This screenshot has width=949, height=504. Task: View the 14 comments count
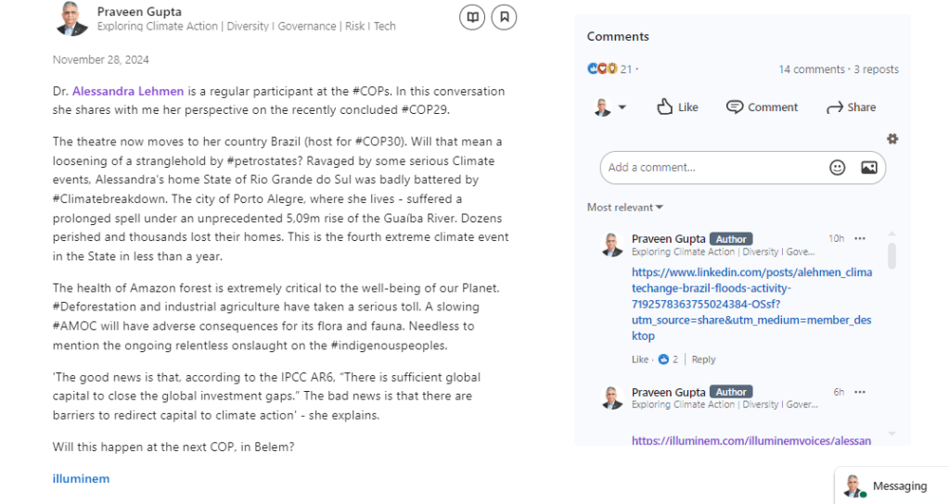coord(812,69)
